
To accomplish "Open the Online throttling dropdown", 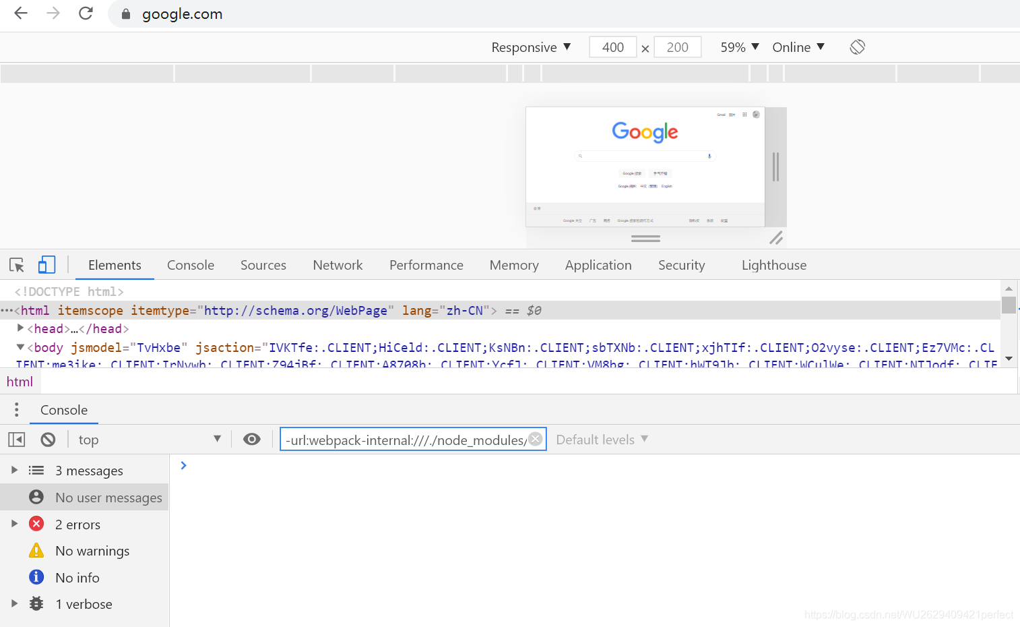I will (798, 47).
